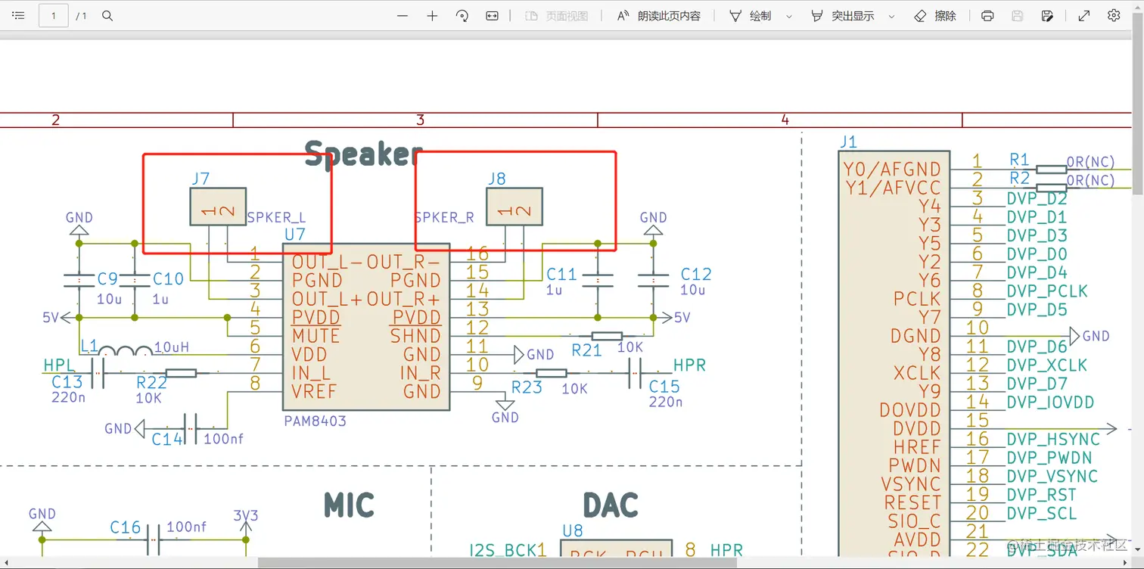The width and height of the screenshot is (1144, 569).
Task: Click the C9 capacitor label
Action: click(108, 279)
